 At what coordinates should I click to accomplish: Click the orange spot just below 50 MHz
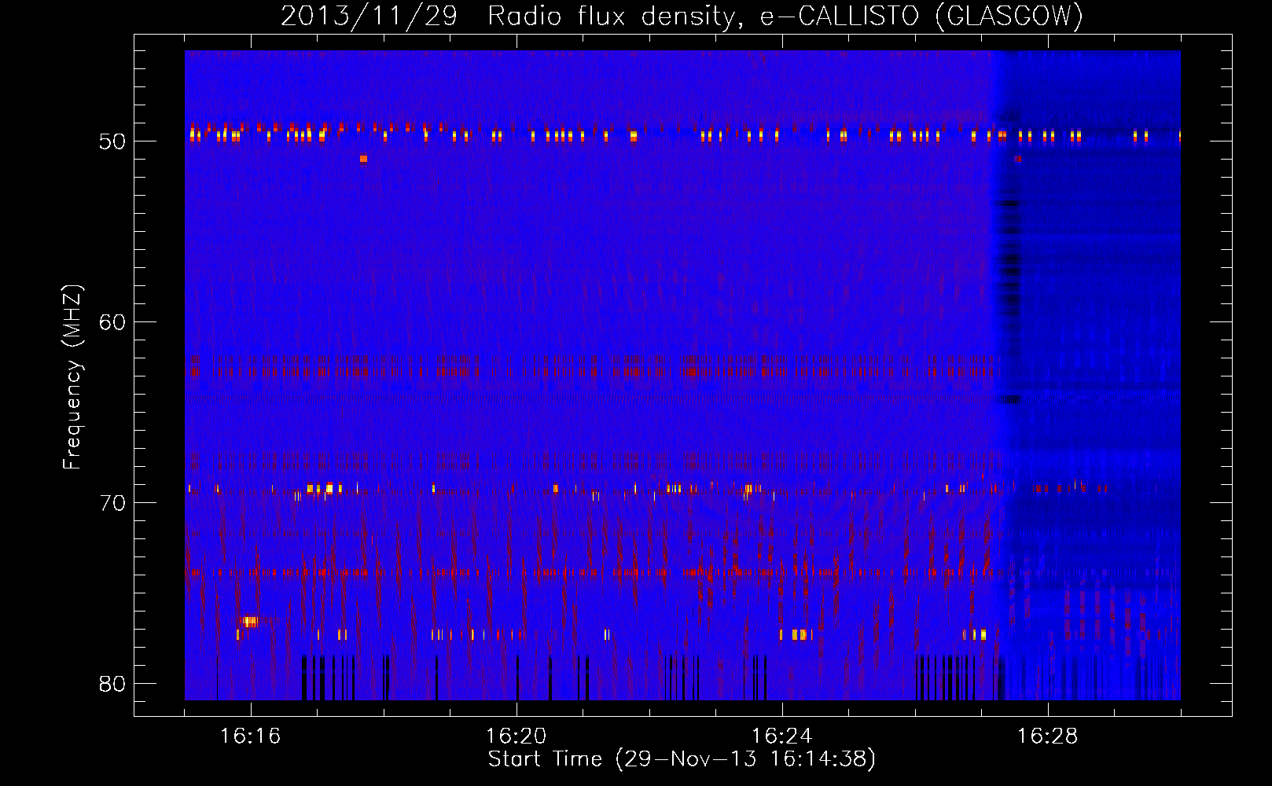pyautogui.click(x=363, y=159)
